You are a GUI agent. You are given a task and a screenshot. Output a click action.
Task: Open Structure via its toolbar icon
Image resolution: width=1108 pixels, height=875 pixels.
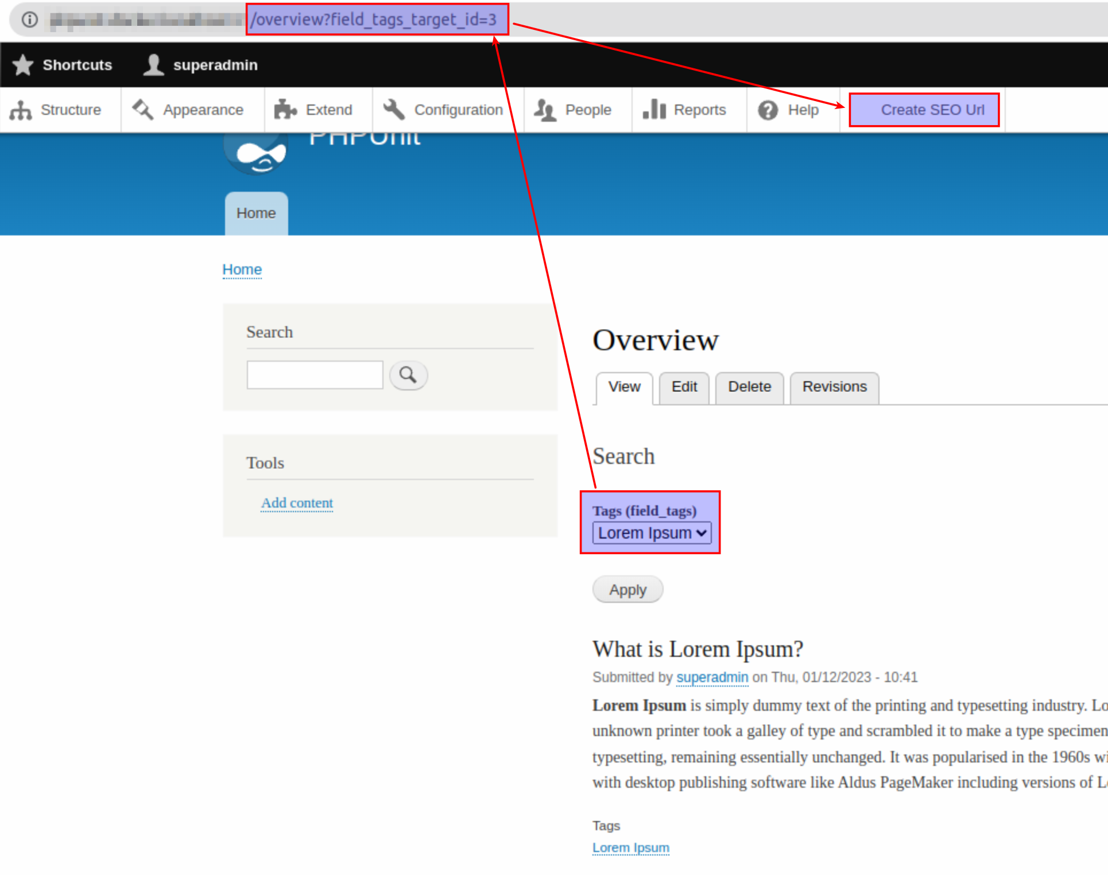[x=21, y=110]
